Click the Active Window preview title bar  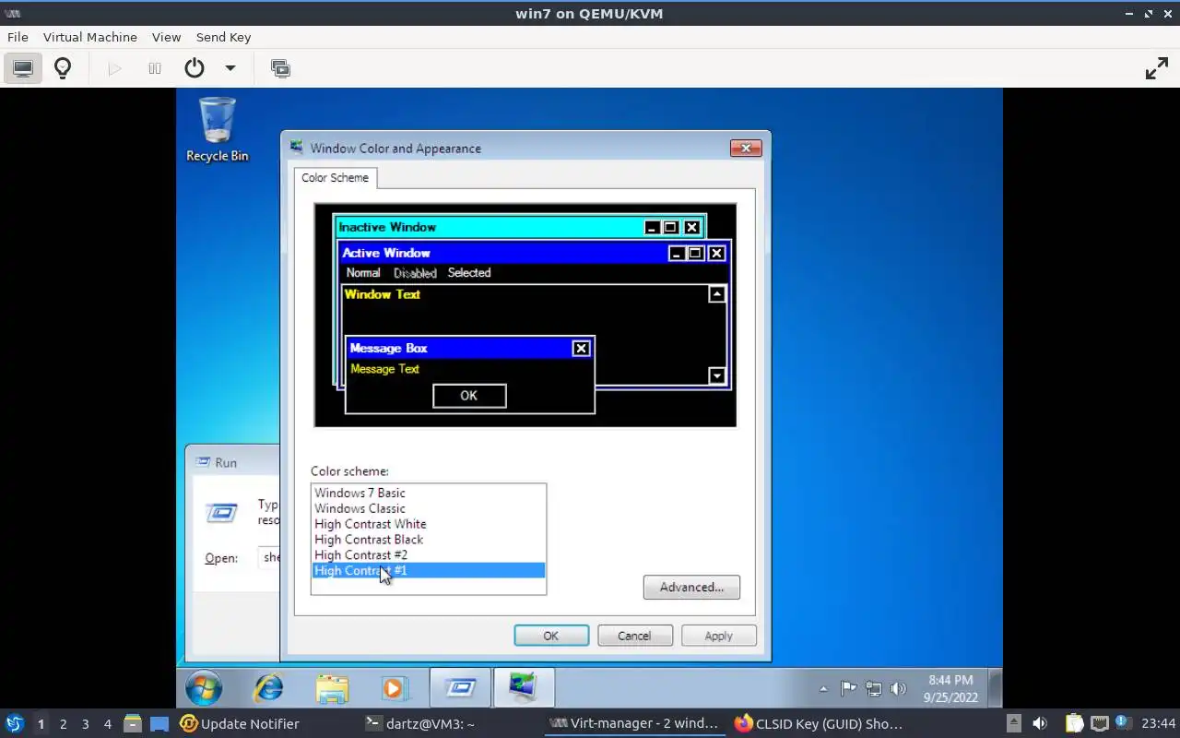(x=535, y=253)
